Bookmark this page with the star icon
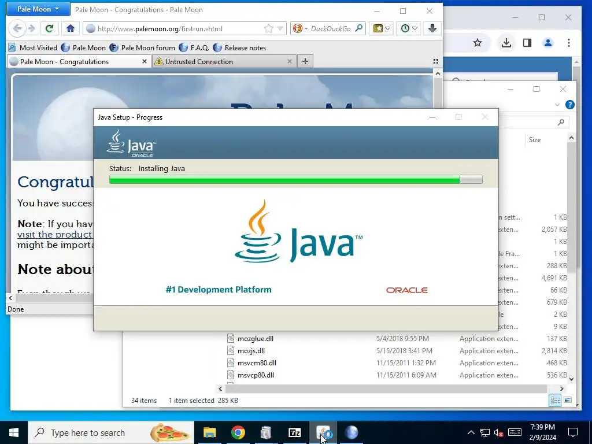The image size is (592, 444). 268,28
